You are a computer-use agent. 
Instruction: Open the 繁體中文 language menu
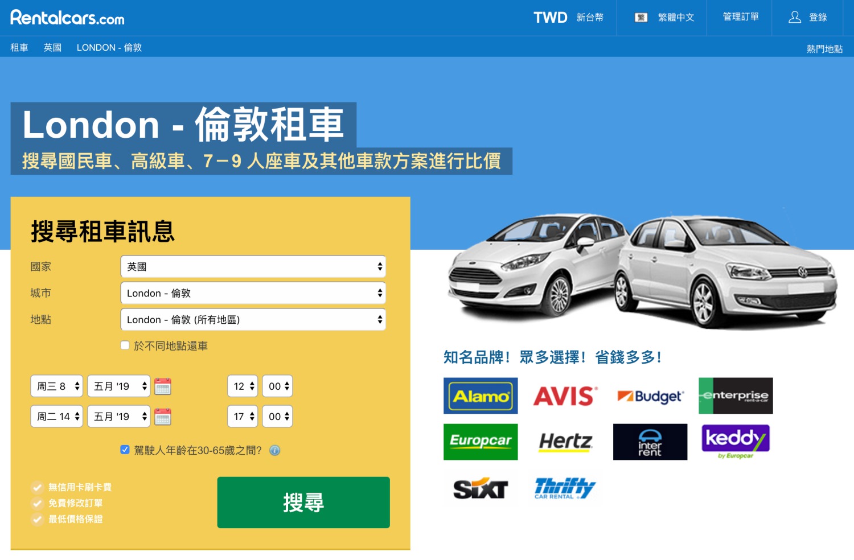[676, 18]
